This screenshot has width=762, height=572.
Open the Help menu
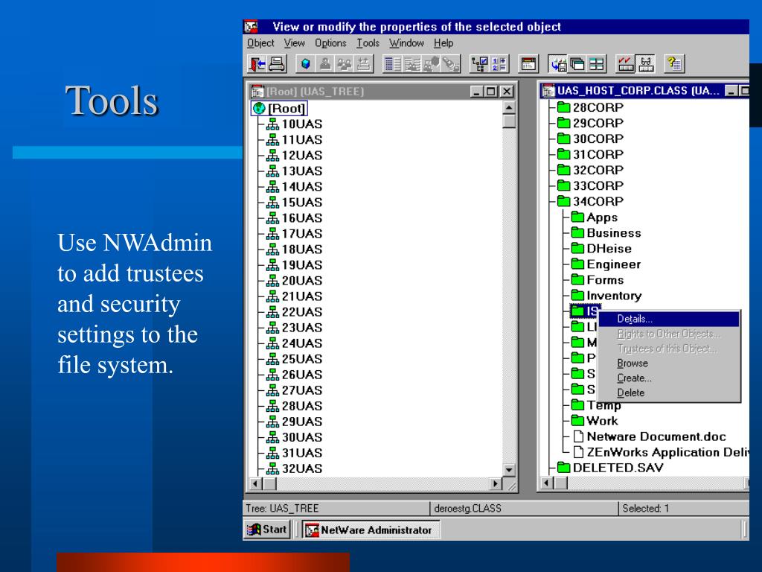point(444,43)
